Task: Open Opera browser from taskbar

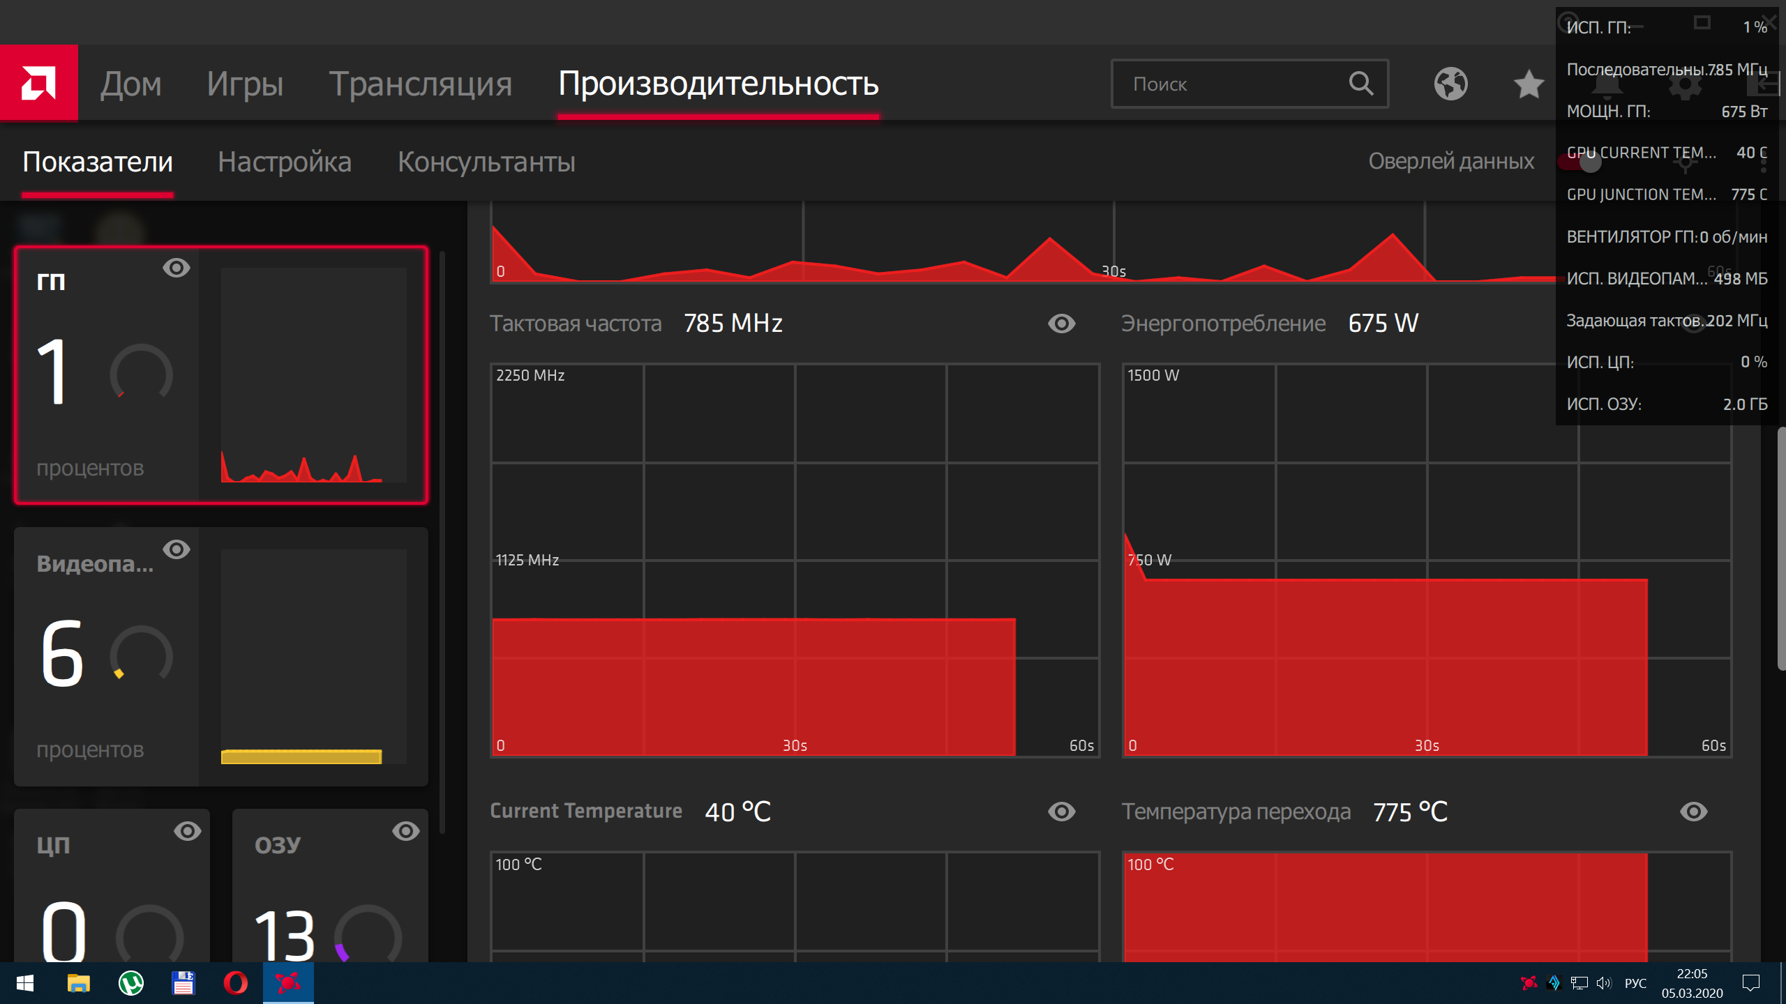Action: 235,983
